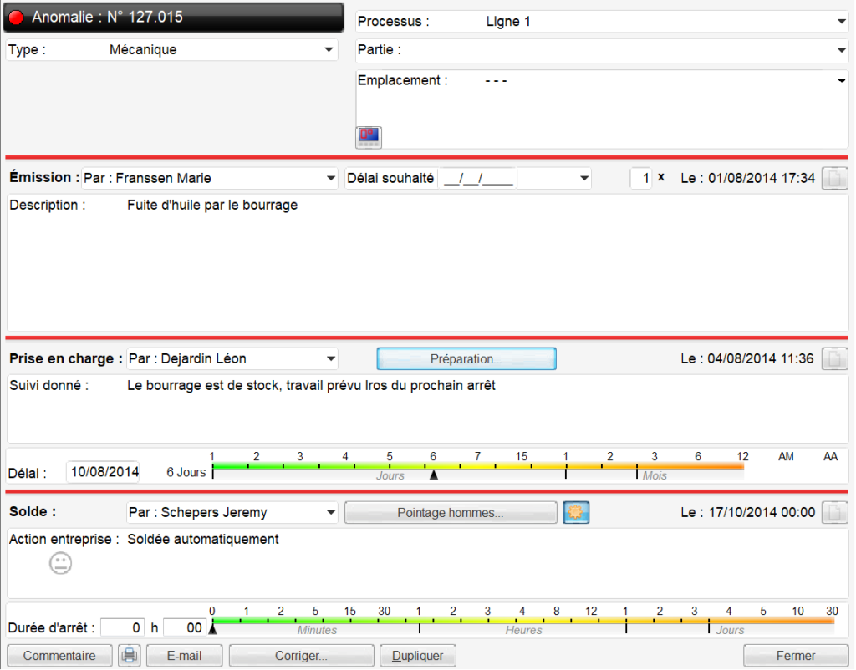Click the Dupliquer button
The width and height of the screenshot is (856, 670).
point(418,655)
